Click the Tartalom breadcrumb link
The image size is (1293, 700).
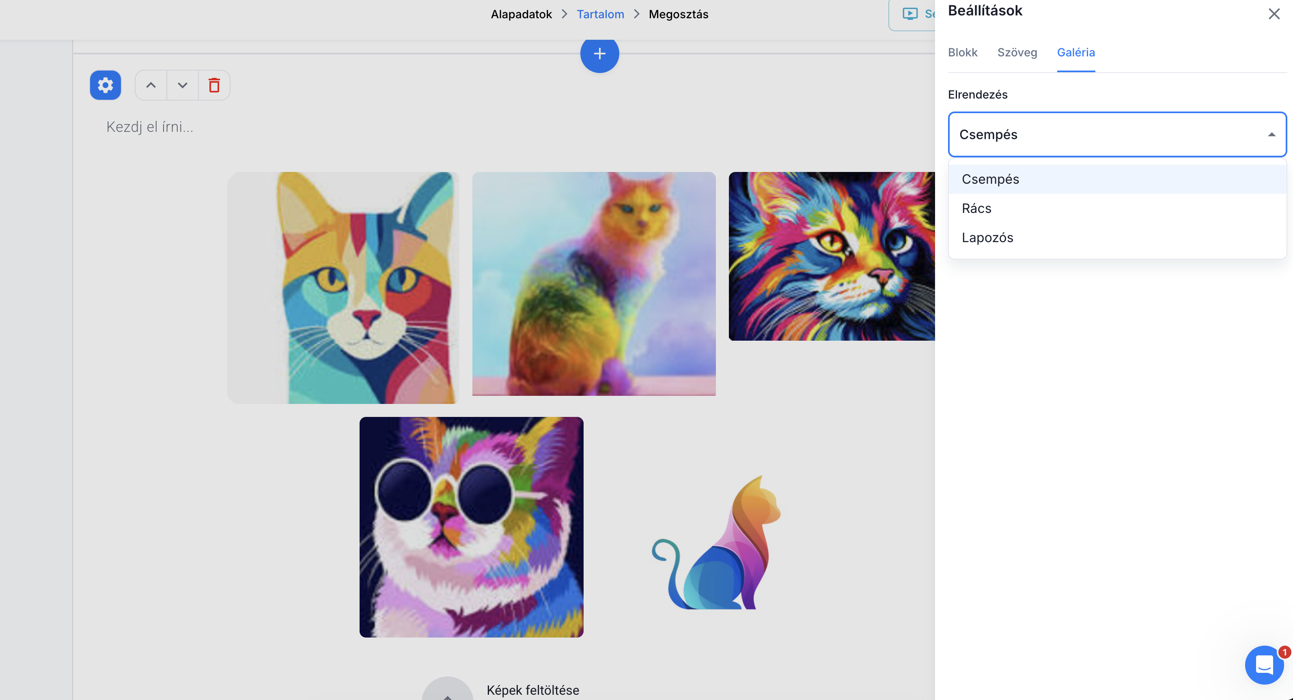(x=600, y=15)
